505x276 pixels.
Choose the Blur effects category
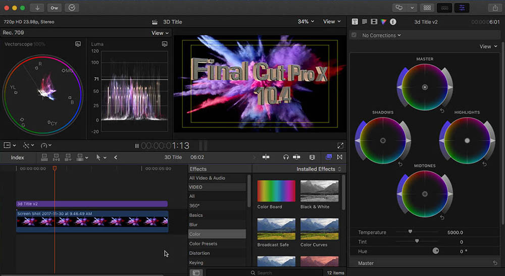tap(193, 224)
